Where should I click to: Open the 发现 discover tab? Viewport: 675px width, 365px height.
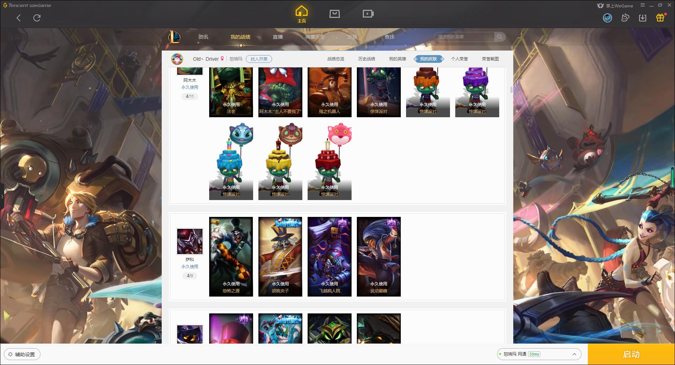click(352, 37)
